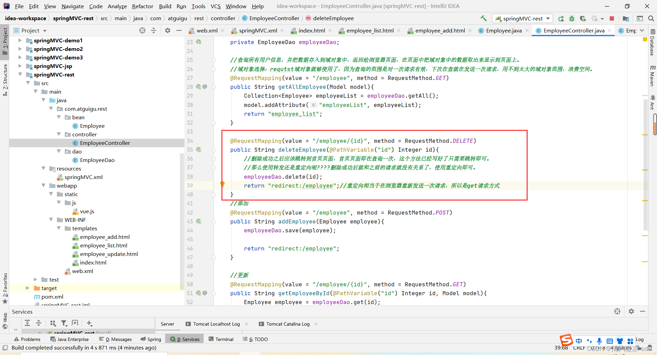Close the Employee.java editor tab
Image resolution: width=657 pixels, height=355 pixels.
tap(527, 30)
